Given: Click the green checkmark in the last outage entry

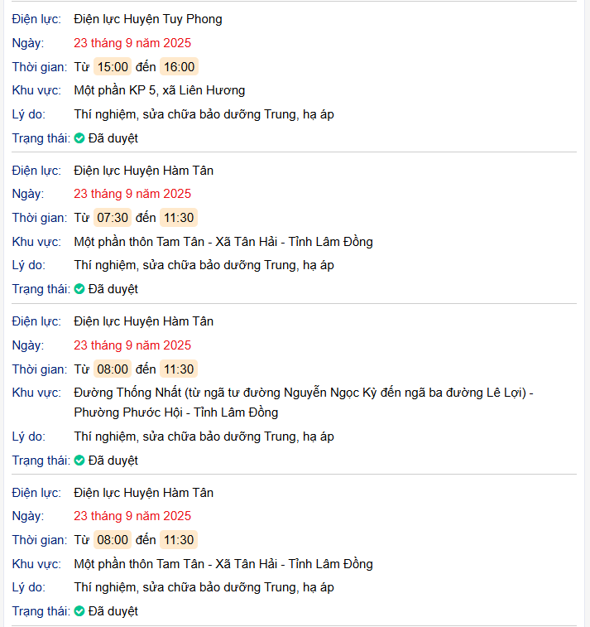Looking at the screenshot, I should tap(79, 611).
